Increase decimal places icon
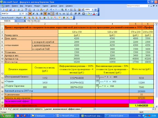158x118 pixels. click(68, 14)
